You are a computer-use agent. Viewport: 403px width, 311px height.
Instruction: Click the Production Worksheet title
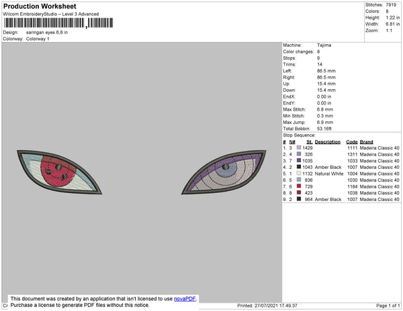coord(40,6)
